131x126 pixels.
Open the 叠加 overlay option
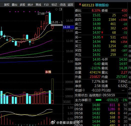(x=15, y=5)
